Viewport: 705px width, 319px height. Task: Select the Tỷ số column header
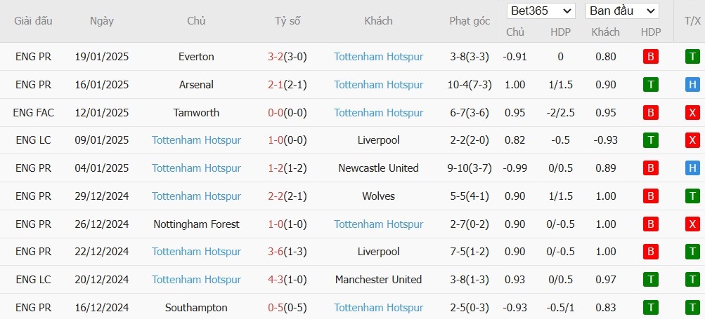pos(287,21)
